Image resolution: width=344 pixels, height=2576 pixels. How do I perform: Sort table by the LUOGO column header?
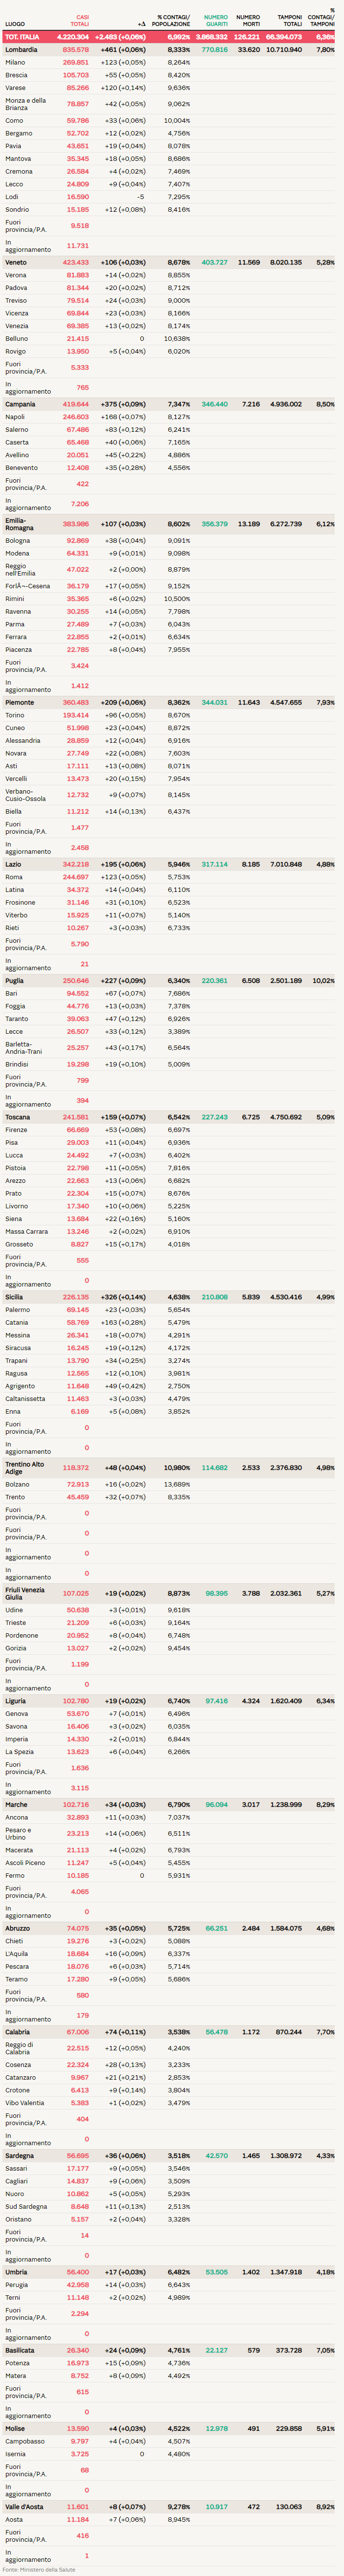(15, 24)
